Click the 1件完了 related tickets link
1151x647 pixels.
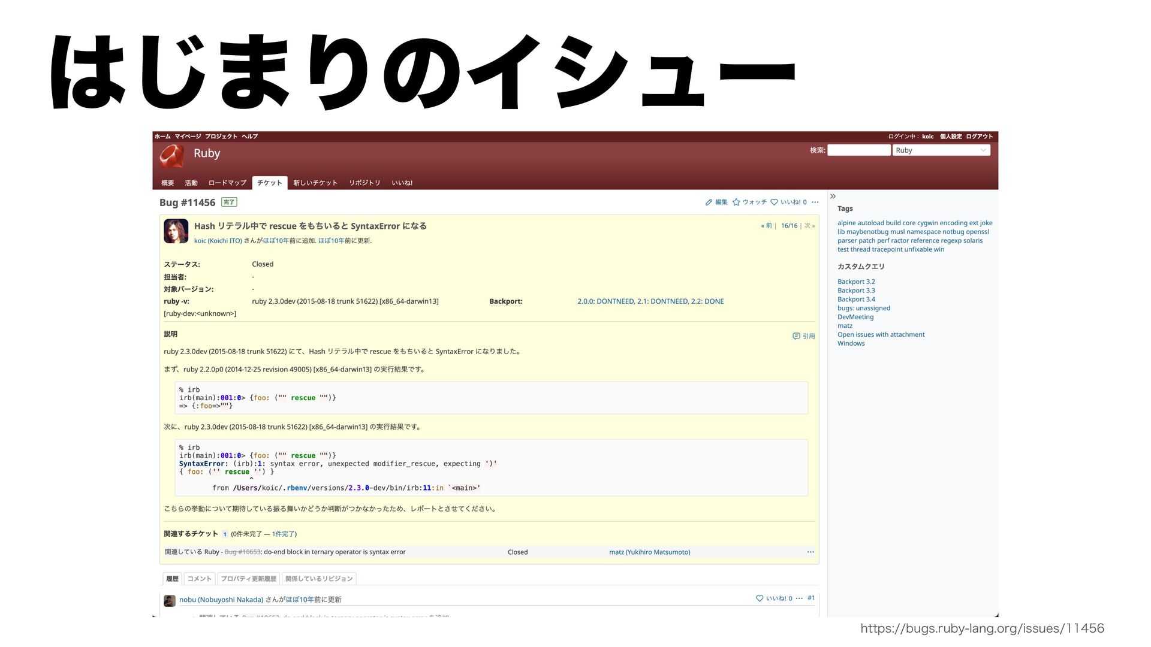(x=283, y=534)
